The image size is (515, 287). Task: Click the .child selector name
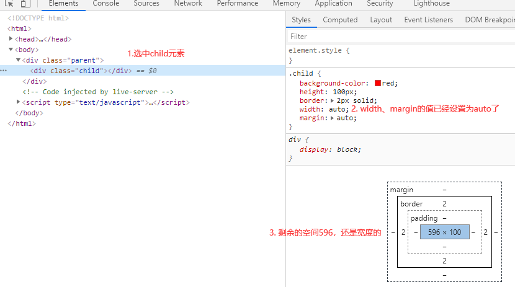[x=301, y=73]
